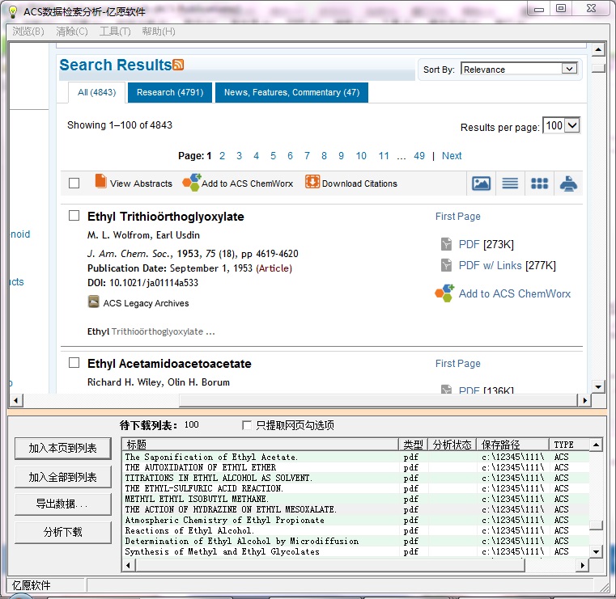Image resolution: width=616 pixels, height=599 pixels.
Task: Toggle select-all checkbox in results toolbar
Action: coord(74,183)
